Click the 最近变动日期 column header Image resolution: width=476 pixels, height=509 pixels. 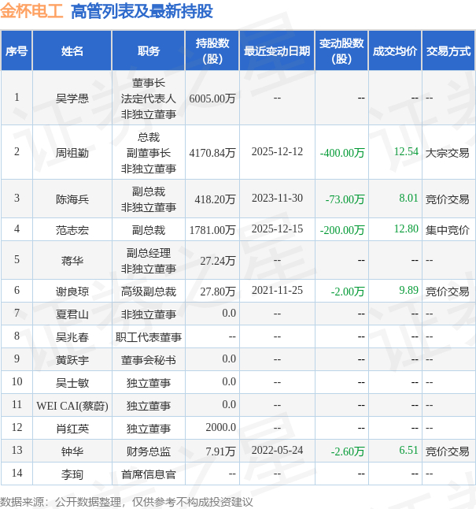277,50
